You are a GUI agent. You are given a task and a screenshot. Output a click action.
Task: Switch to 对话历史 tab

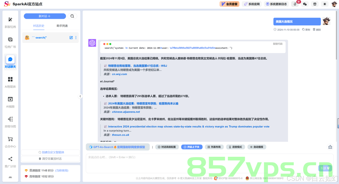point(39,26)
